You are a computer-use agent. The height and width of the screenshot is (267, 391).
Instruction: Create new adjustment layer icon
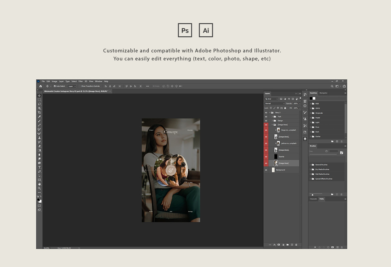tap(283, 245)
